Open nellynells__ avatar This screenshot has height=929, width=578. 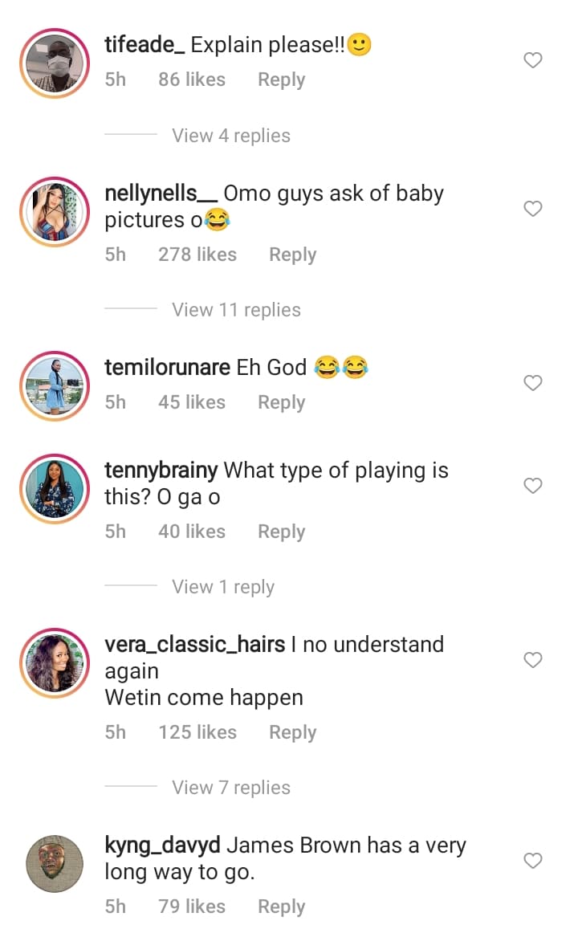click(55, 211)
